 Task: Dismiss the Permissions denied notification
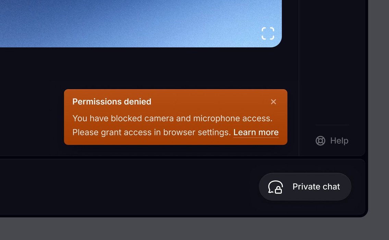coord(273,102)
